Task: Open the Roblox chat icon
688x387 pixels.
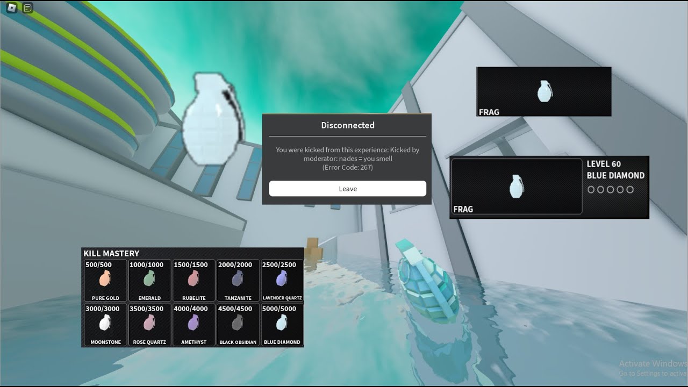Action: [x=28, y=8]
